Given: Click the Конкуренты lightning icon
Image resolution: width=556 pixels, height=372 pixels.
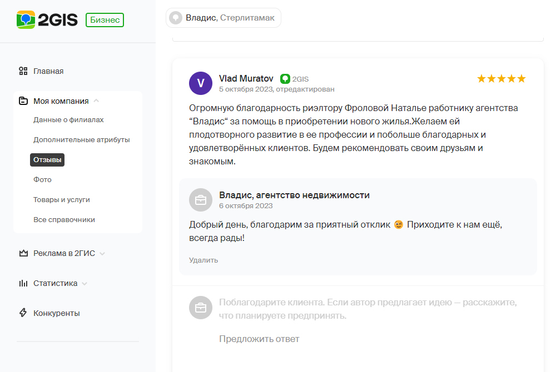Looking at the screenshot, I should coord(23,313).
